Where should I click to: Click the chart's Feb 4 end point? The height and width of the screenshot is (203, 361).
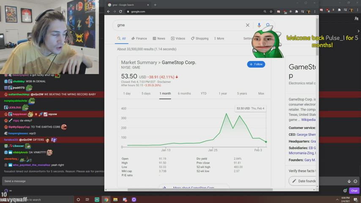point(266,142)
